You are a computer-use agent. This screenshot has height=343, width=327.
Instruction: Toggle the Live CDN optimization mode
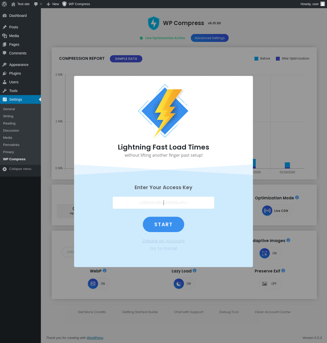[277, 211]
